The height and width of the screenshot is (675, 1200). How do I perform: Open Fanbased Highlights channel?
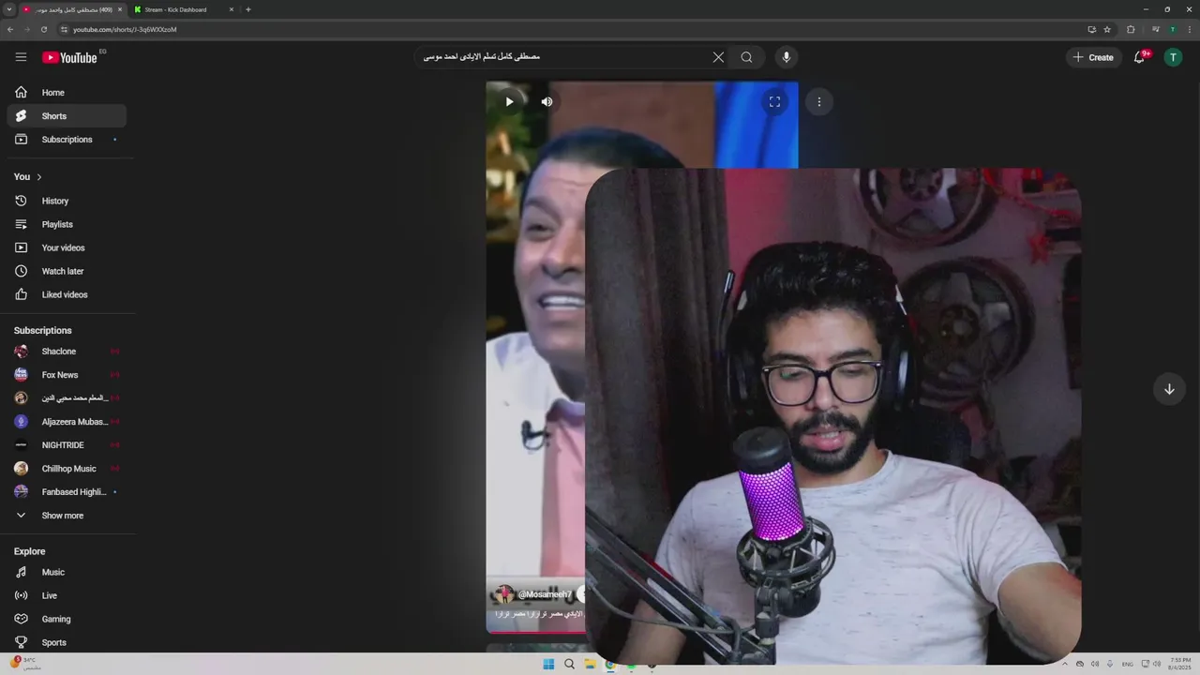coord(66,492)
